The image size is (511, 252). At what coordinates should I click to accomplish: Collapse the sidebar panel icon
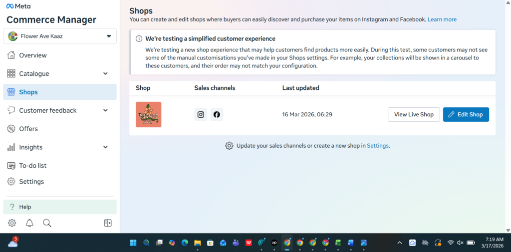(x=108, y=223)
